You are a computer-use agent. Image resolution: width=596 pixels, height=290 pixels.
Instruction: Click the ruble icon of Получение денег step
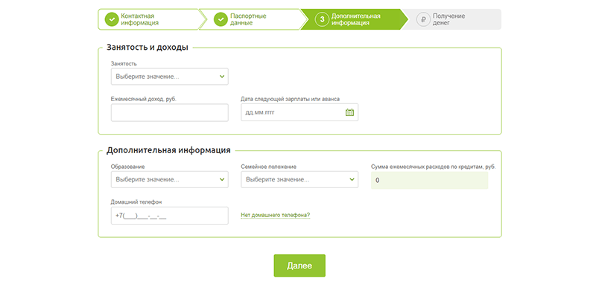(423, 19)
